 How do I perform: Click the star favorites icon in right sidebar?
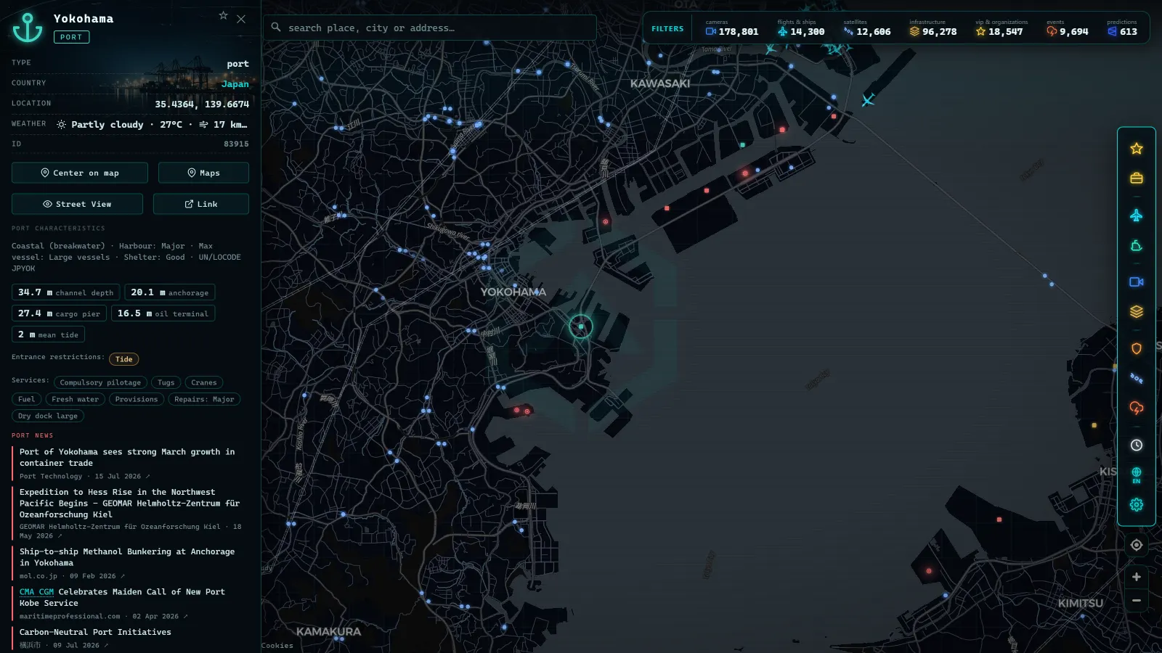click(x=1137, y=149)
